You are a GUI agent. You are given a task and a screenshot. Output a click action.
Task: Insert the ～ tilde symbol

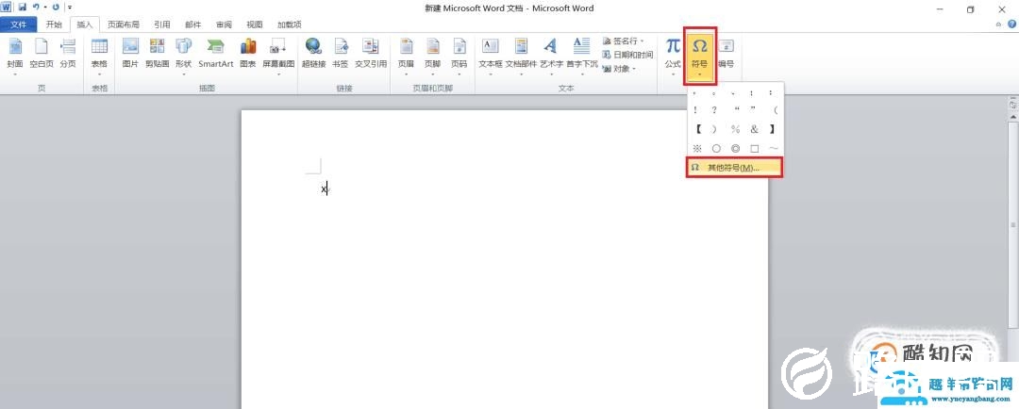coord(774,148)
